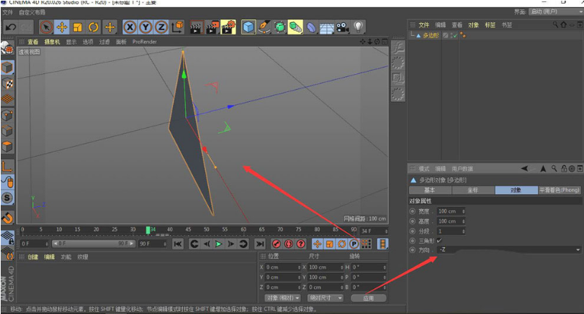Viewport: 584px width, 314px height.
Task: Toggle the 三角形 checkbox
Action: click(x=439, y=240)
